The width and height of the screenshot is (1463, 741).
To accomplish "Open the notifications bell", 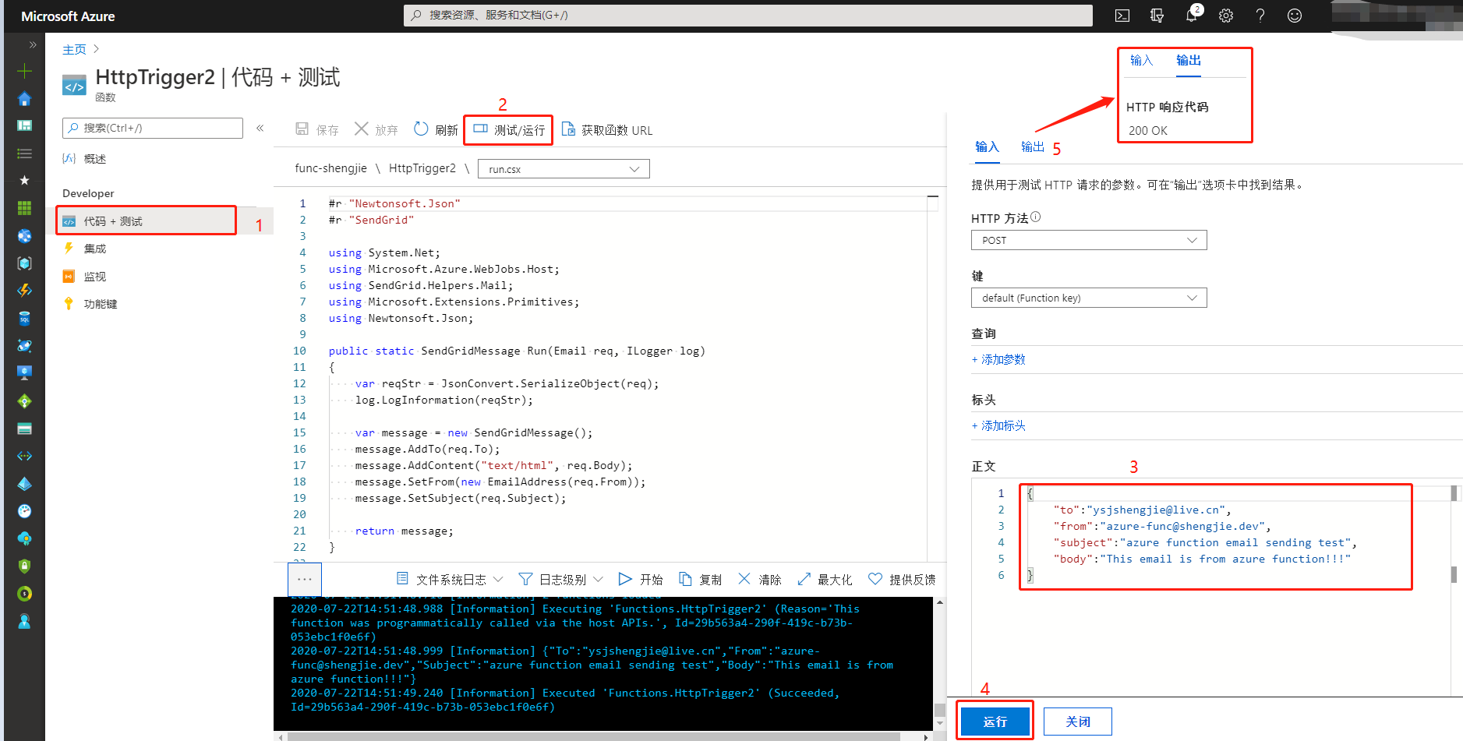I will (x=1191, y=16).
